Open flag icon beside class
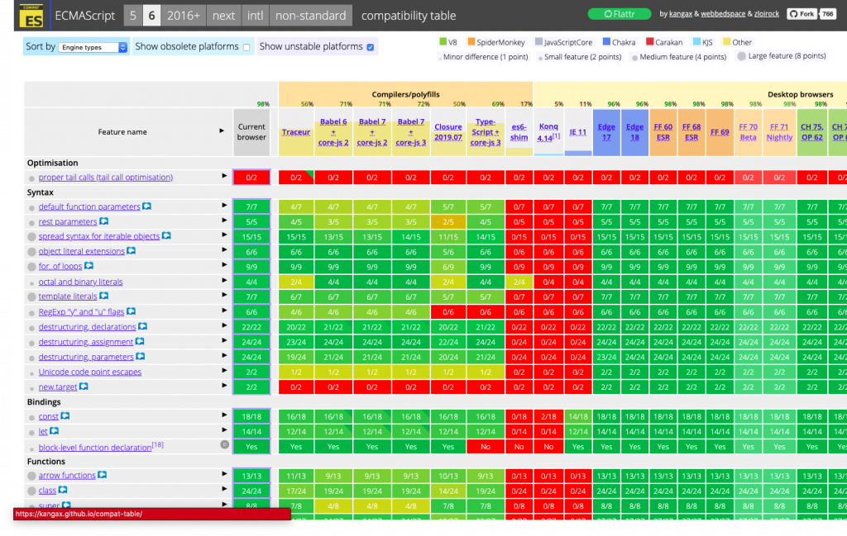The height and width of the screenshot is (536, 847). click(63, 490)
